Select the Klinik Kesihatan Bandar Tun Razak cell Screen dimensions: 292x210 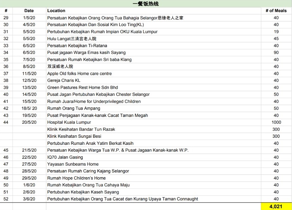click(x=81, y=129)
